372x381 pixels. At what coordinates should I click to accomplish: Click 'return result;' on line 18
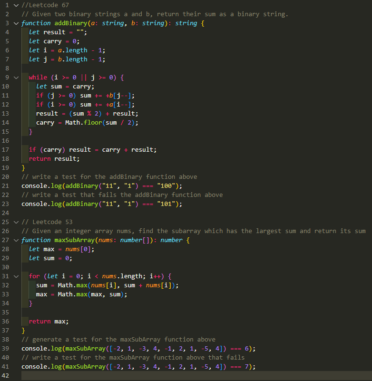point(54,159)
